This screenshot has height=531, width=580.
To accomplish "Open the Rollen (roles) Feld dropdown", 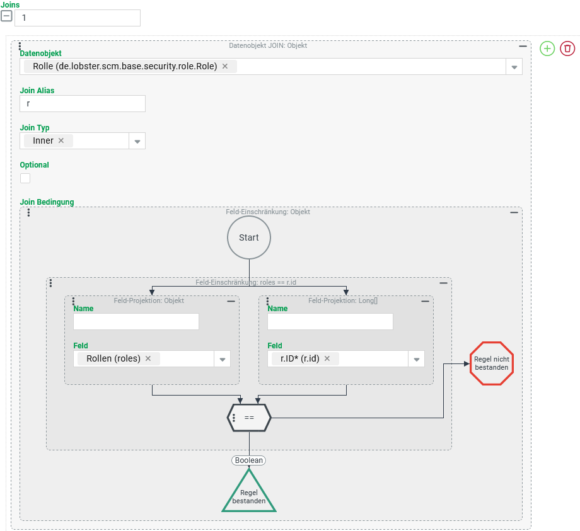I will click(x=222, y=359).
